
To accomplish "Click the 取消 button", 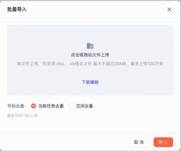I will [x=139, y=142].
